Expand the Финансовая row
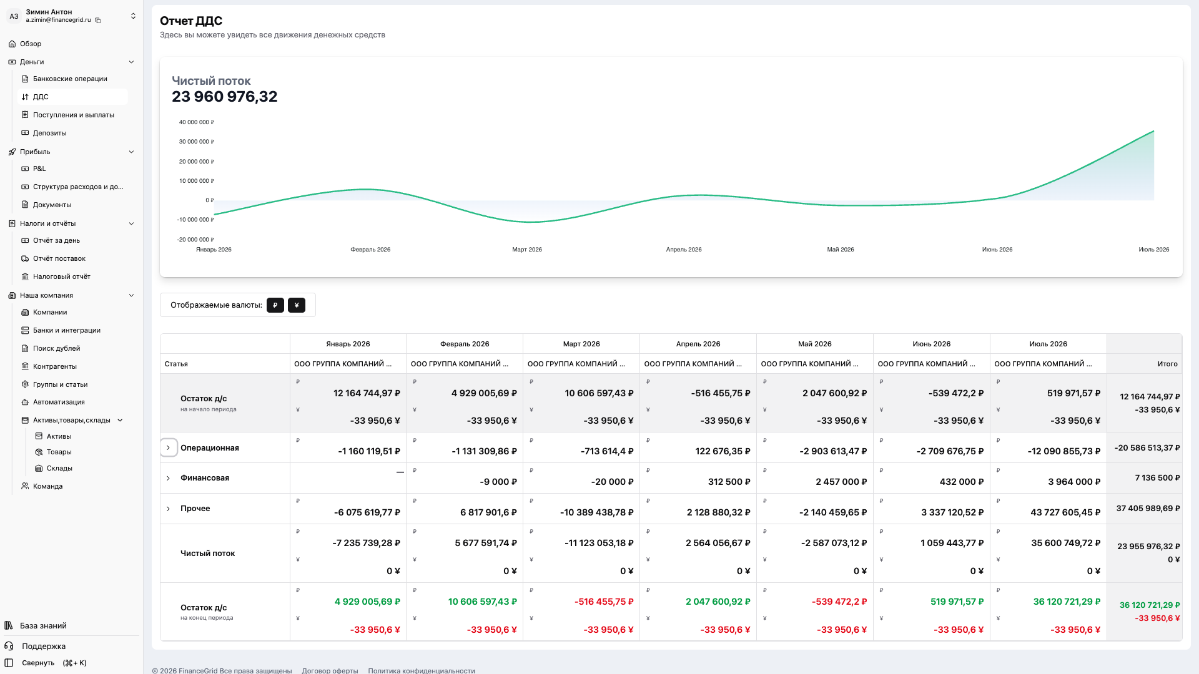The image size is (1199, 674). tap(169, 478)
